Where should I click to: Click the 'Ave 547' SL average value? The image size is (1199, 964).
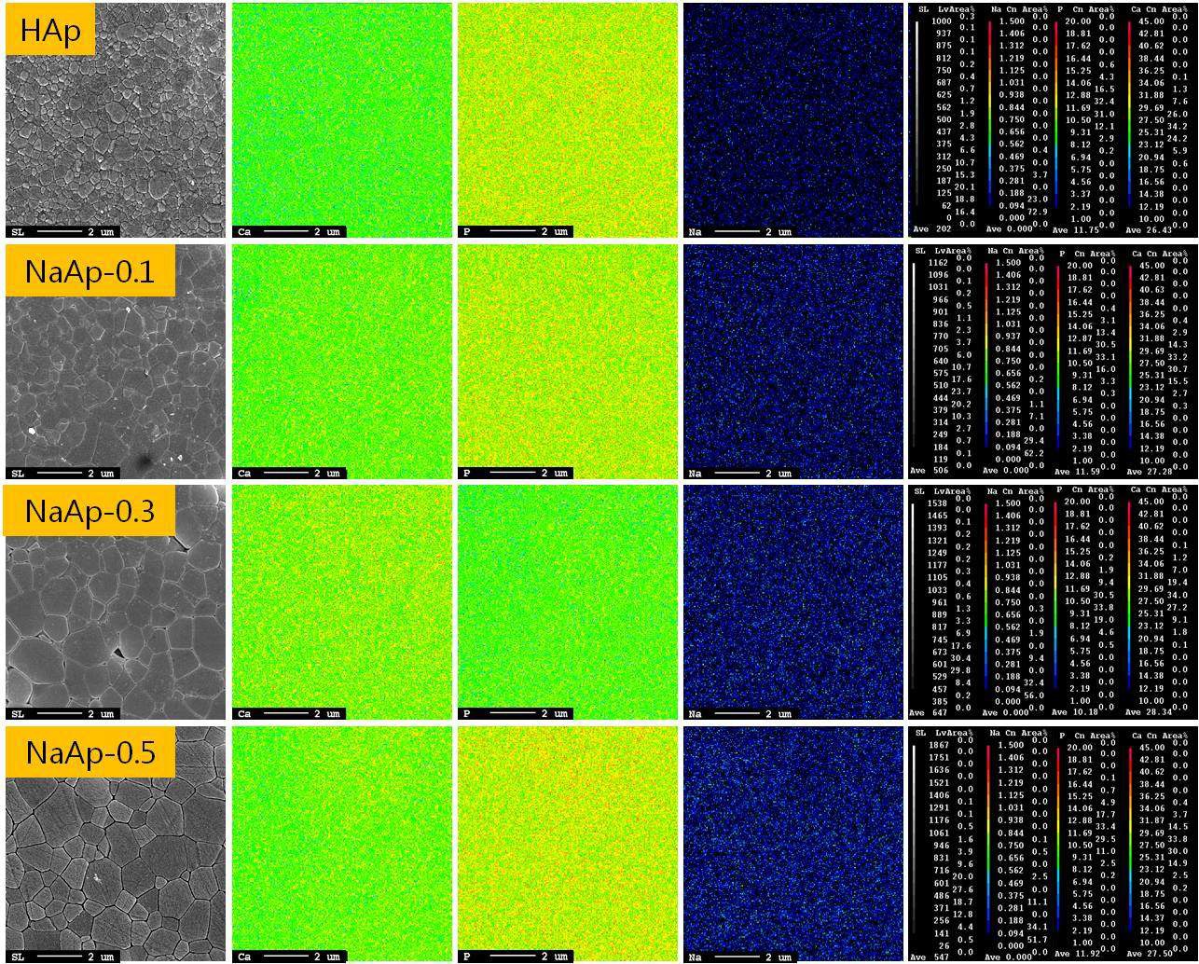click(x=929, y=957)
